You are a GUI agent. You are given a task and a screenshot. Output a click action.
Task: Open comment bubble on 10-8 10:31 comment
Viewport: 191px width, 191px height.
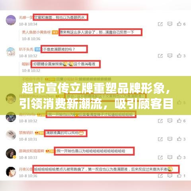click(x=170, y=139)
